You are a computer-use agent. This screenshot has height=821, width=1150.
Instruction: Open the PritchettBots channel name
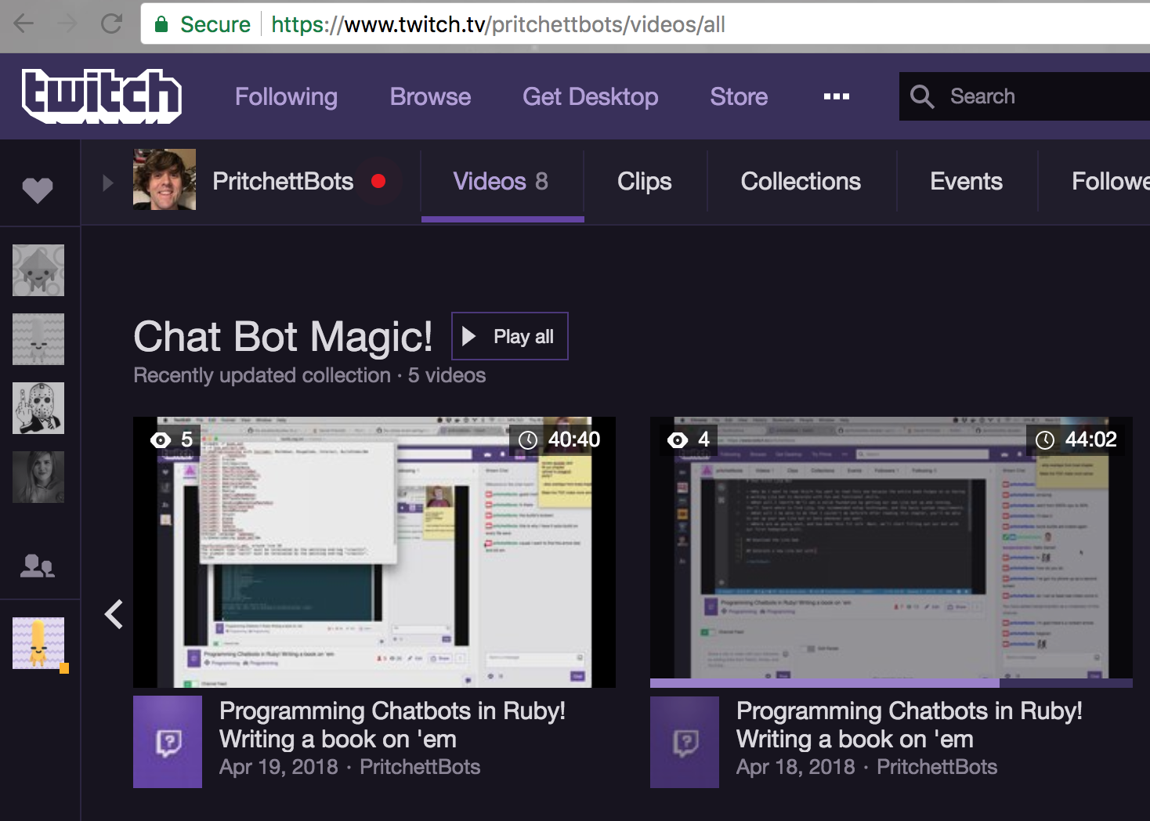point(283,181)
